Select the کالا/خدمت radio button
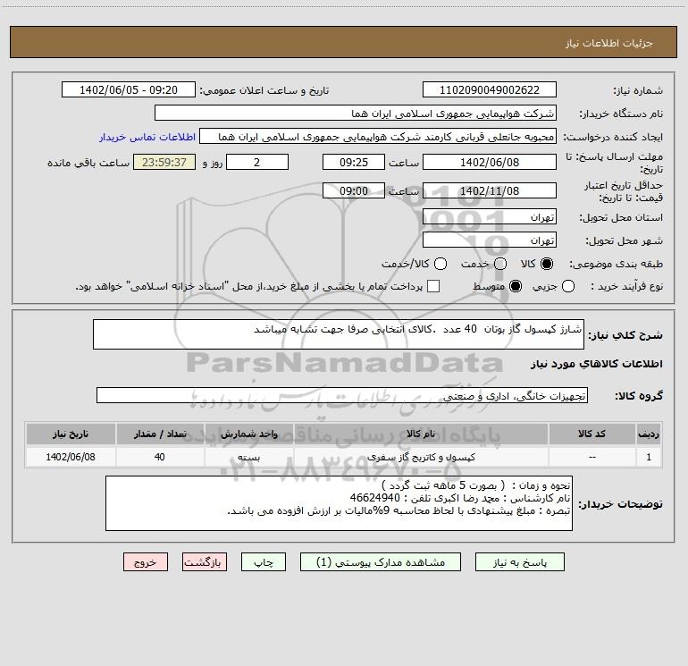688x666 pixels. pyautogui.click(x=440, y=264)
